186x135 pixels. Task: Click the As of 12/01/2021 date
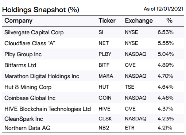click(x=163, y=9)
